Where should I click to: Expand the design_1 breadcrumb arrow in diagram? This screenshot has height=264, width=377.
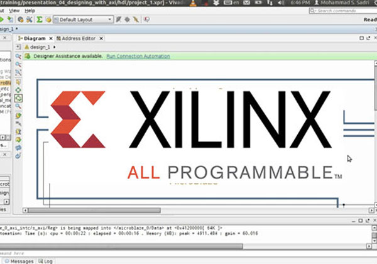point(54,47)
